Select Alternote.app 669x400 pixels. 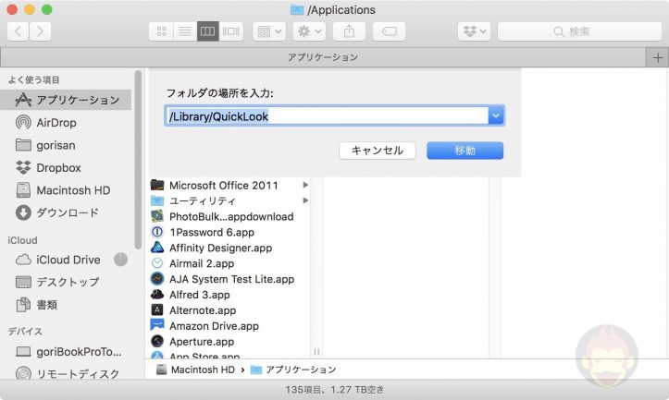point(203,310)
